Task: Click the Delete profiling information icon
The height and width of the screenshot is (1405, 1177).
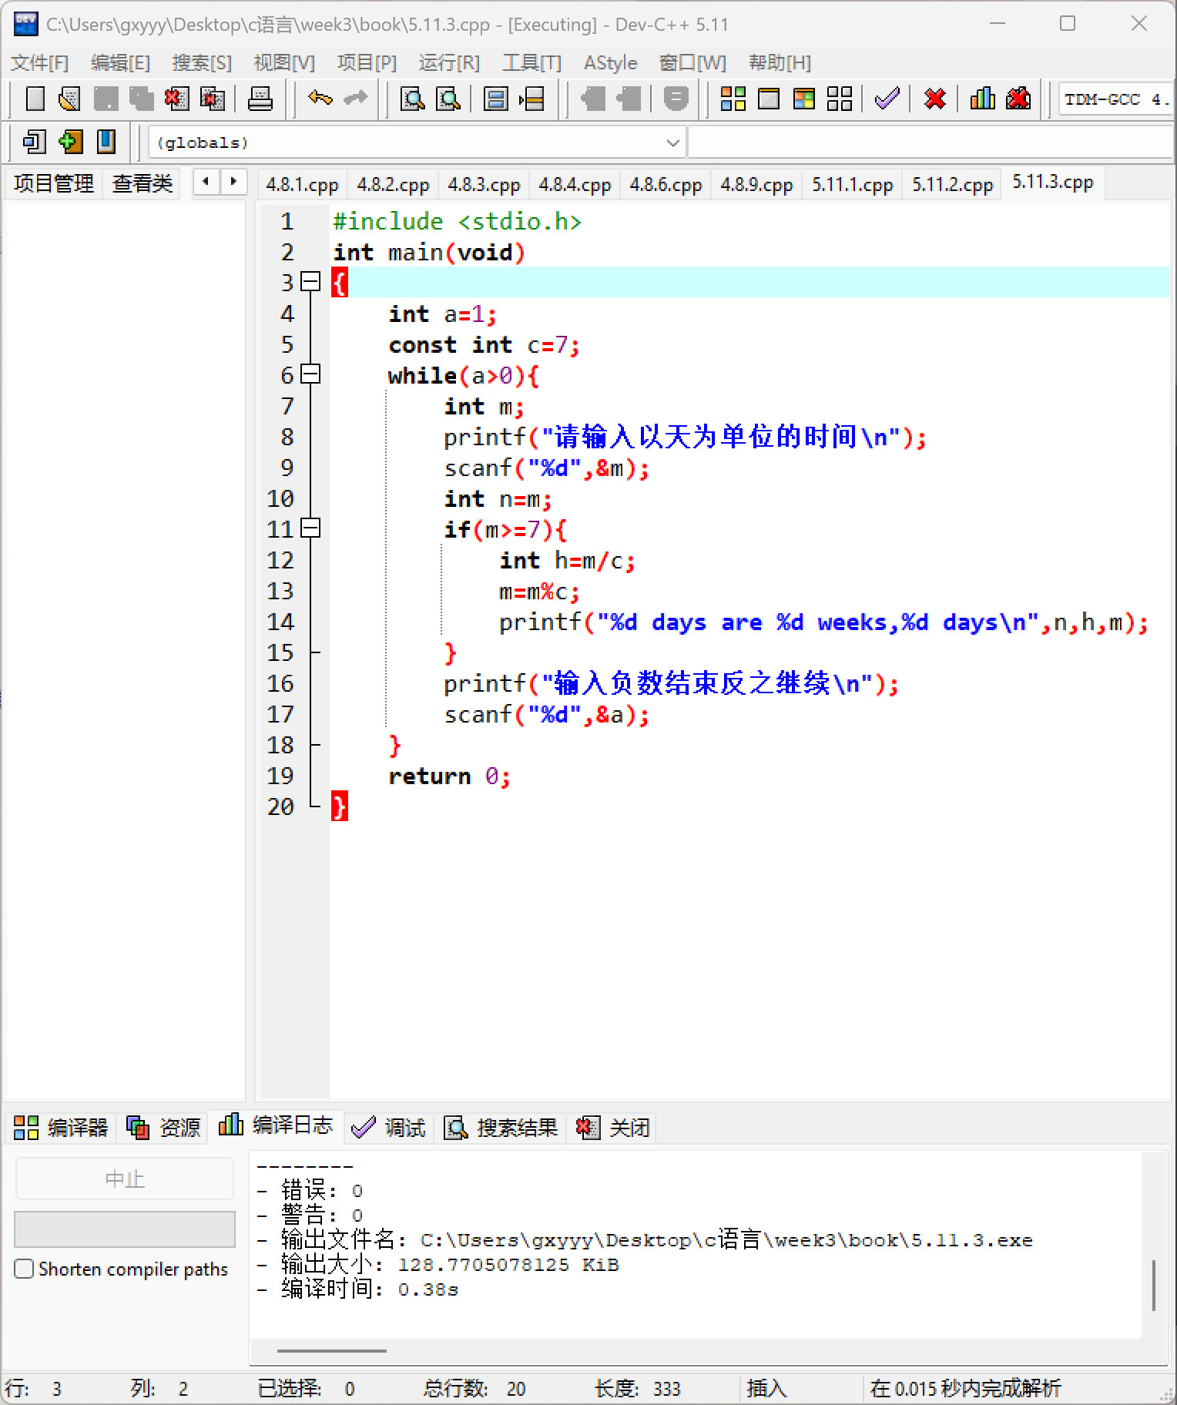Action: [x=1018, y=99]
